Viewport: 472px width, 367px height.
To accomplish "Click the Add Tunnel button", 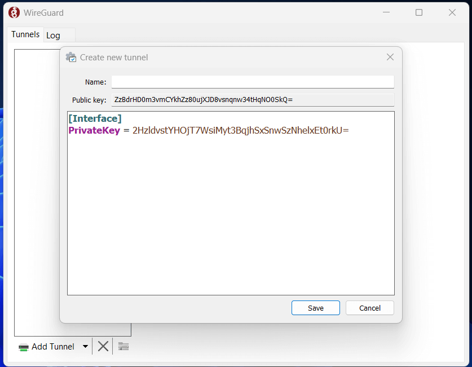I will pos(47,346).
